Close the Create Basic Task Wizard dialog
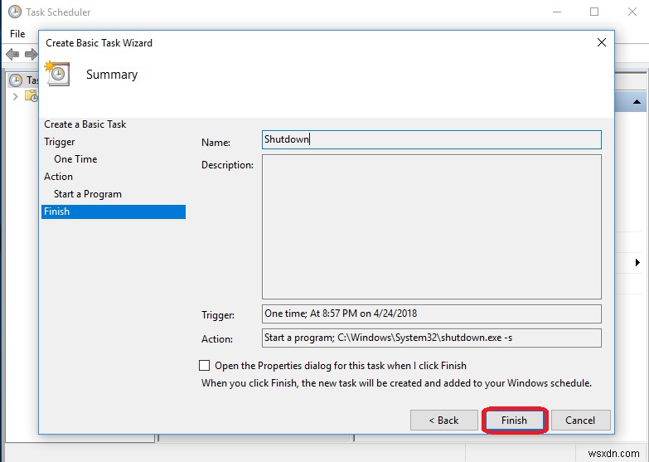Screen dimensions: 649x462 [602, 42]
